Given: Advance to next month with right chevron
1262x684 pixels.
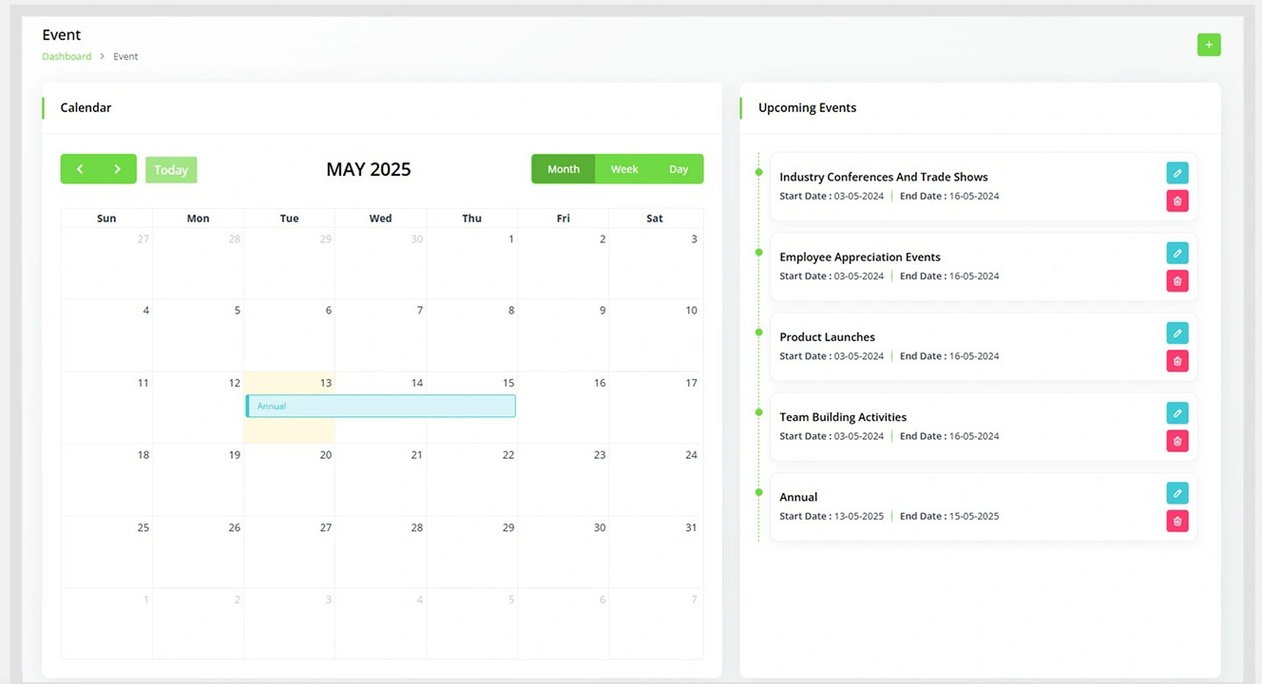Looking at the screenshot, I should pyautogui.click(x=118, y=169).
